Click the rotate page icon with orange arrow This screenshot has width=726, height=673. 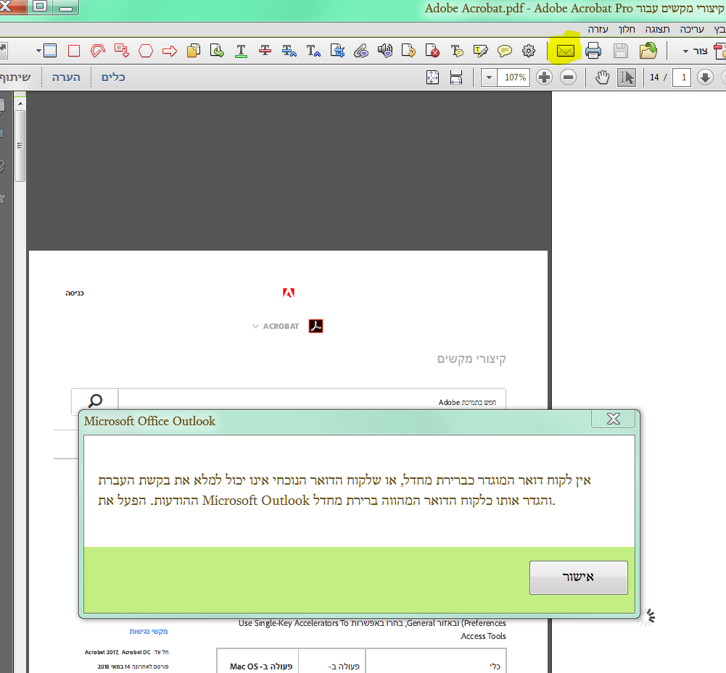[x=408, y=51]
